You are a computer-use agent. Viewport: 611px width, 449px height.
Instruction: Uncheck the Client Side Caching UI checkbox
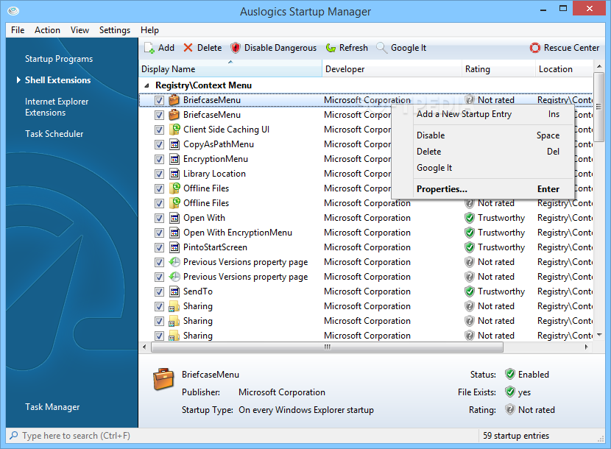[159, 130]
